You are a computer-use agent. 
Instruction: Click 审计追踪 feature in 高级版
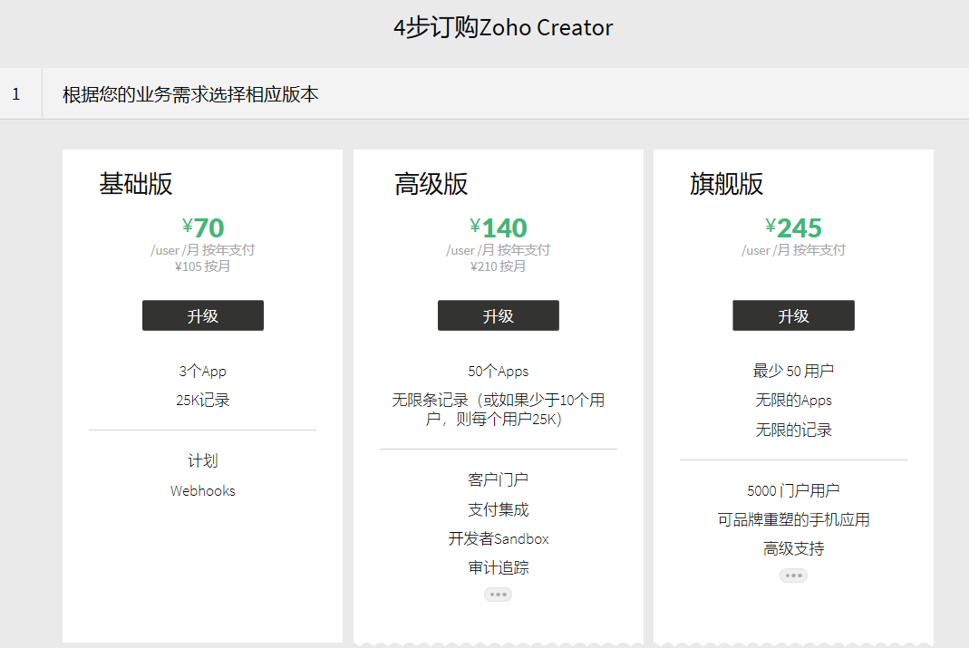pyautogui.click(x=498, y=568)
